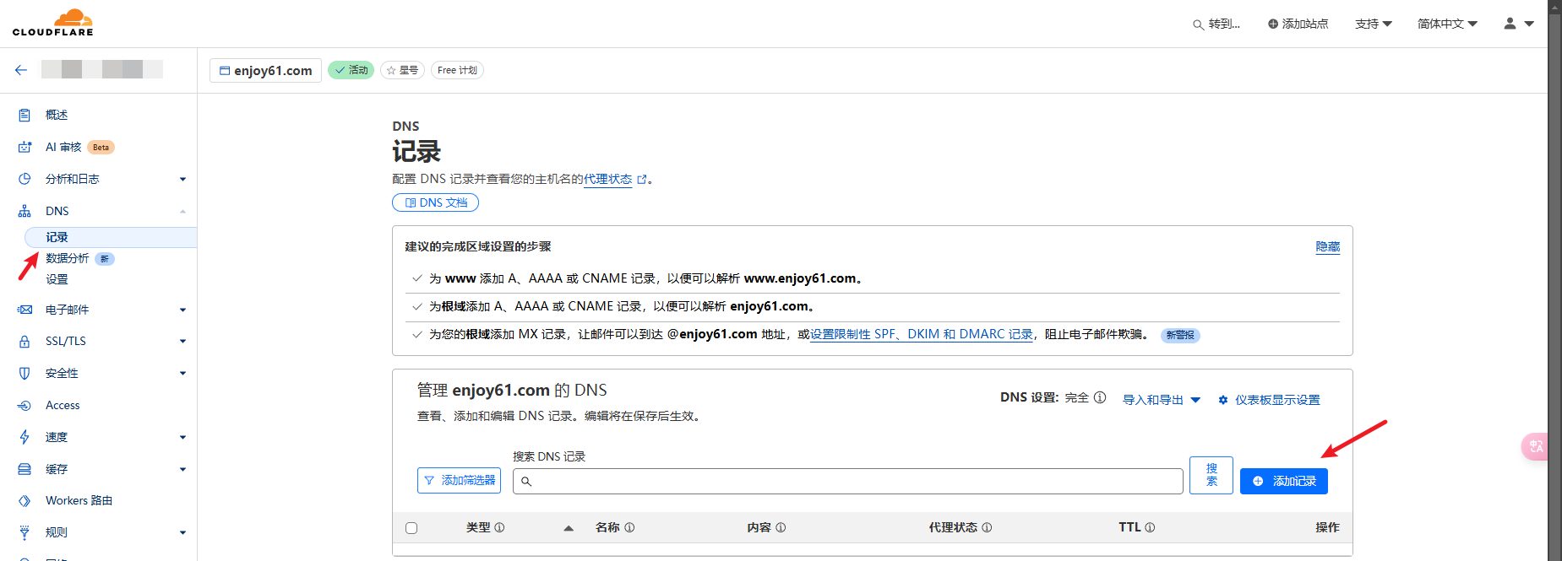The image size is (1562, 561).
Task: Open the AI 审核 sidebar icon
Action: coord(24,147)
